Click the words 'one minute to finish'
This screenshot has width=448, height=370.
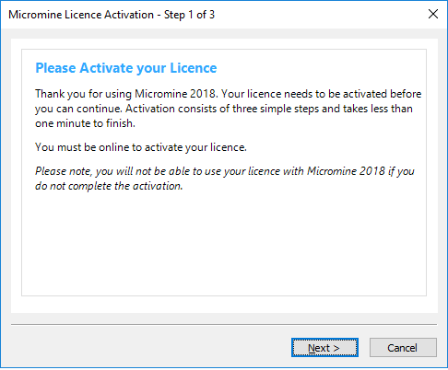(85, 123)
